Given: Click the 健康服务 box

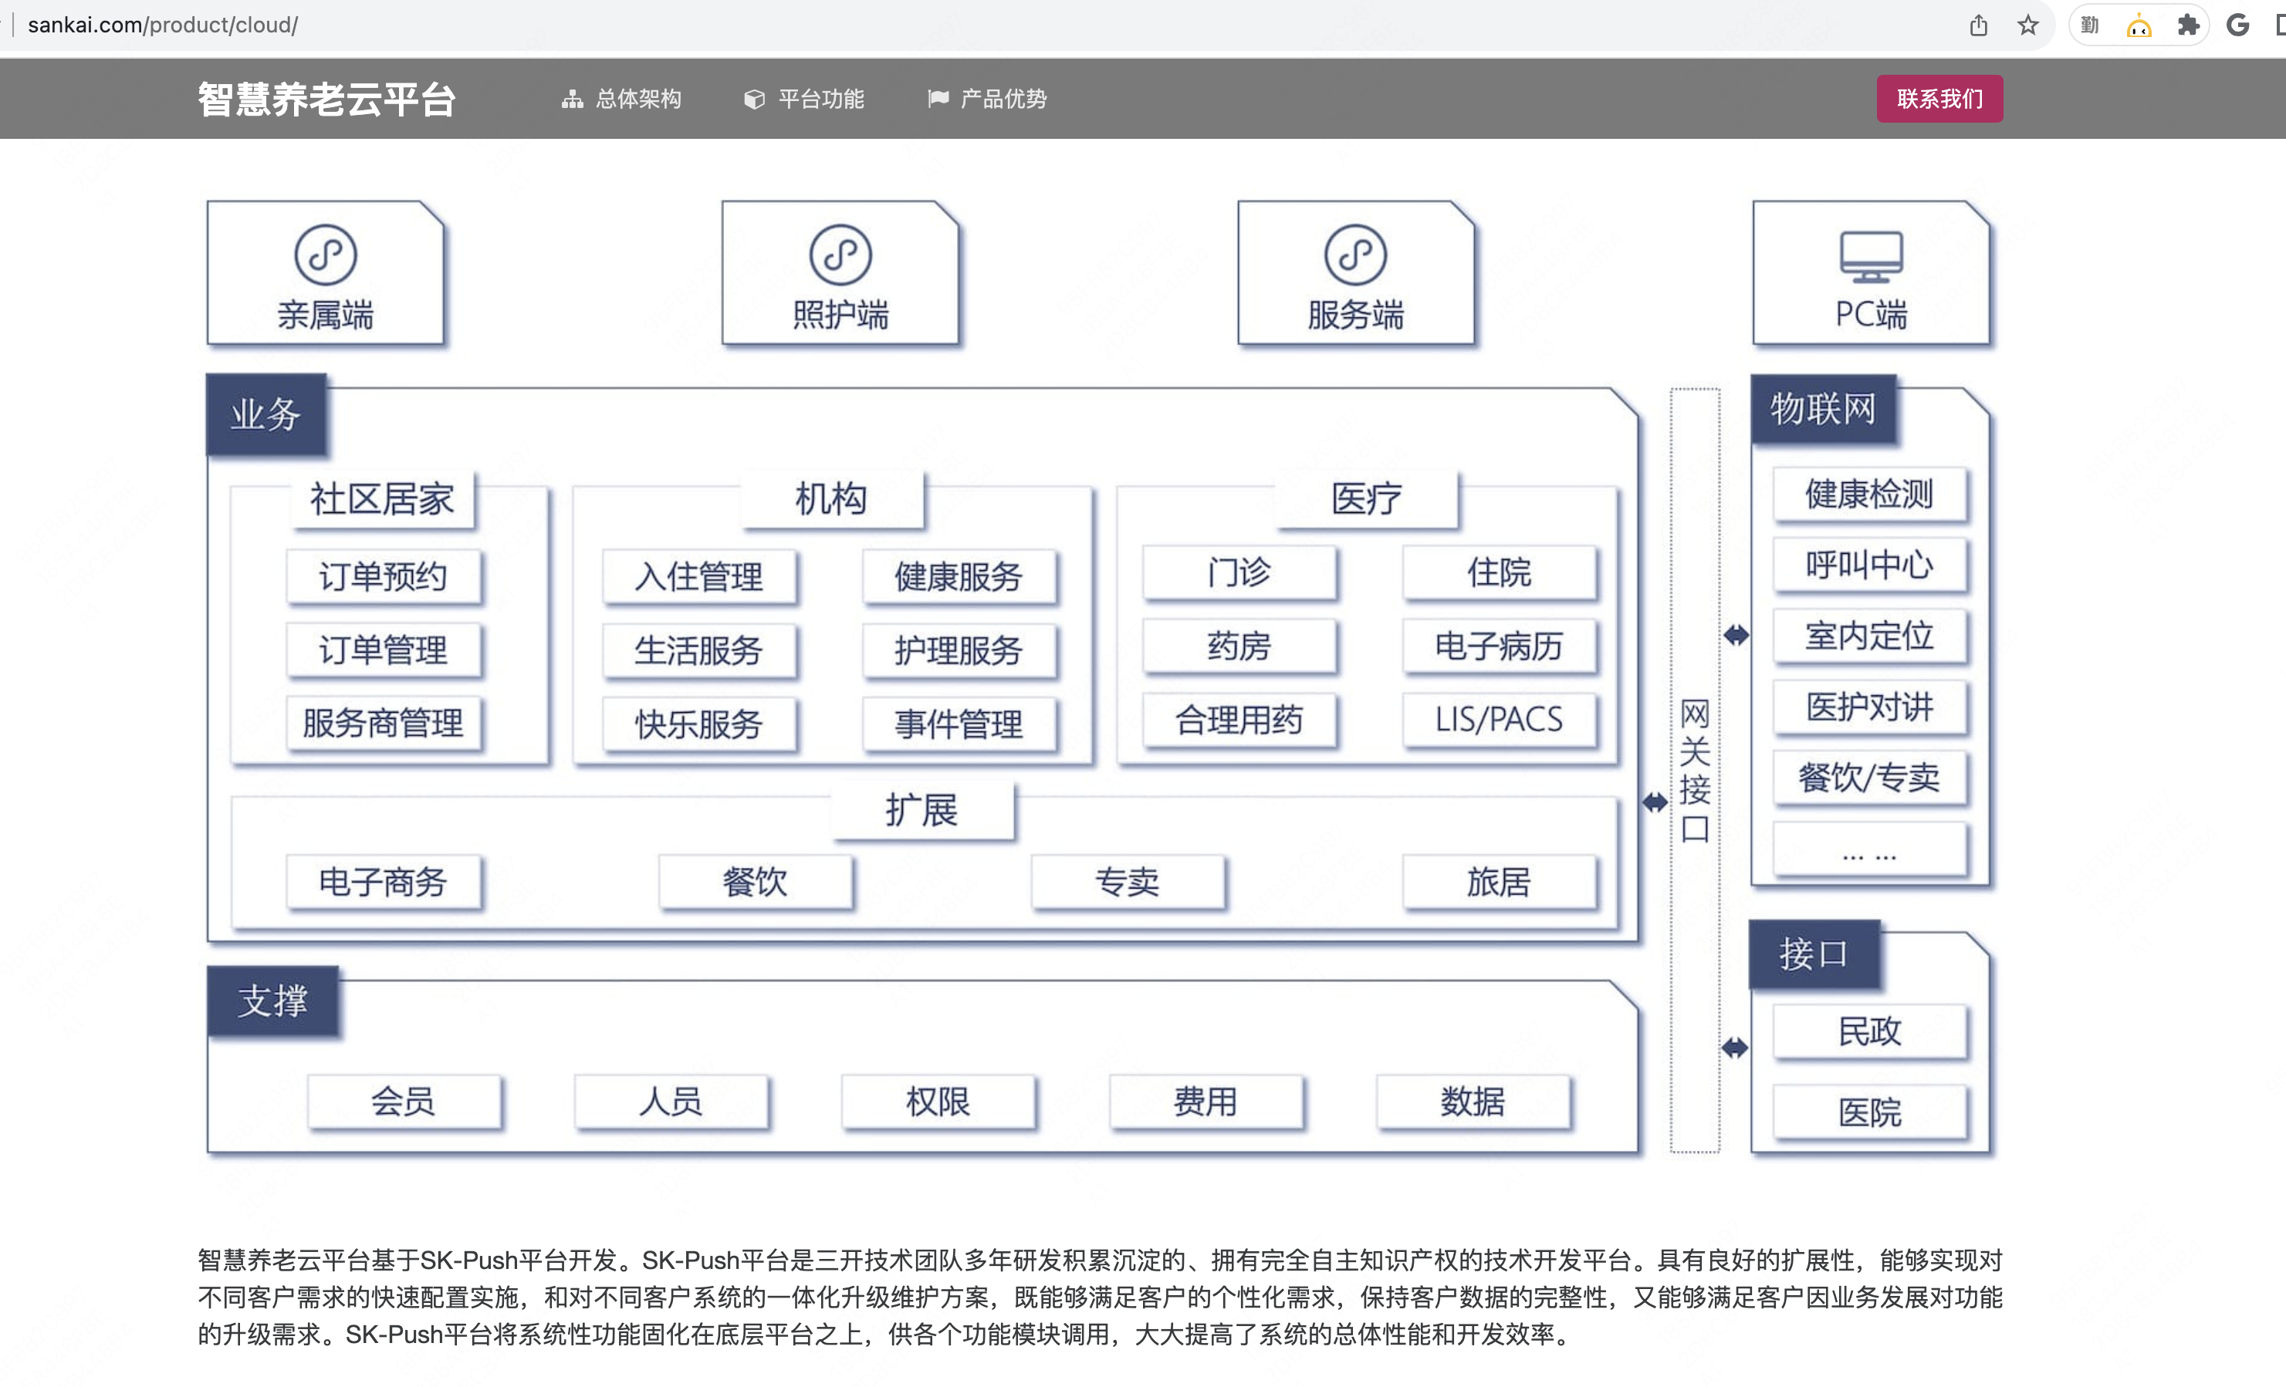Looking at the screenshot, I should tap(959, 577).
